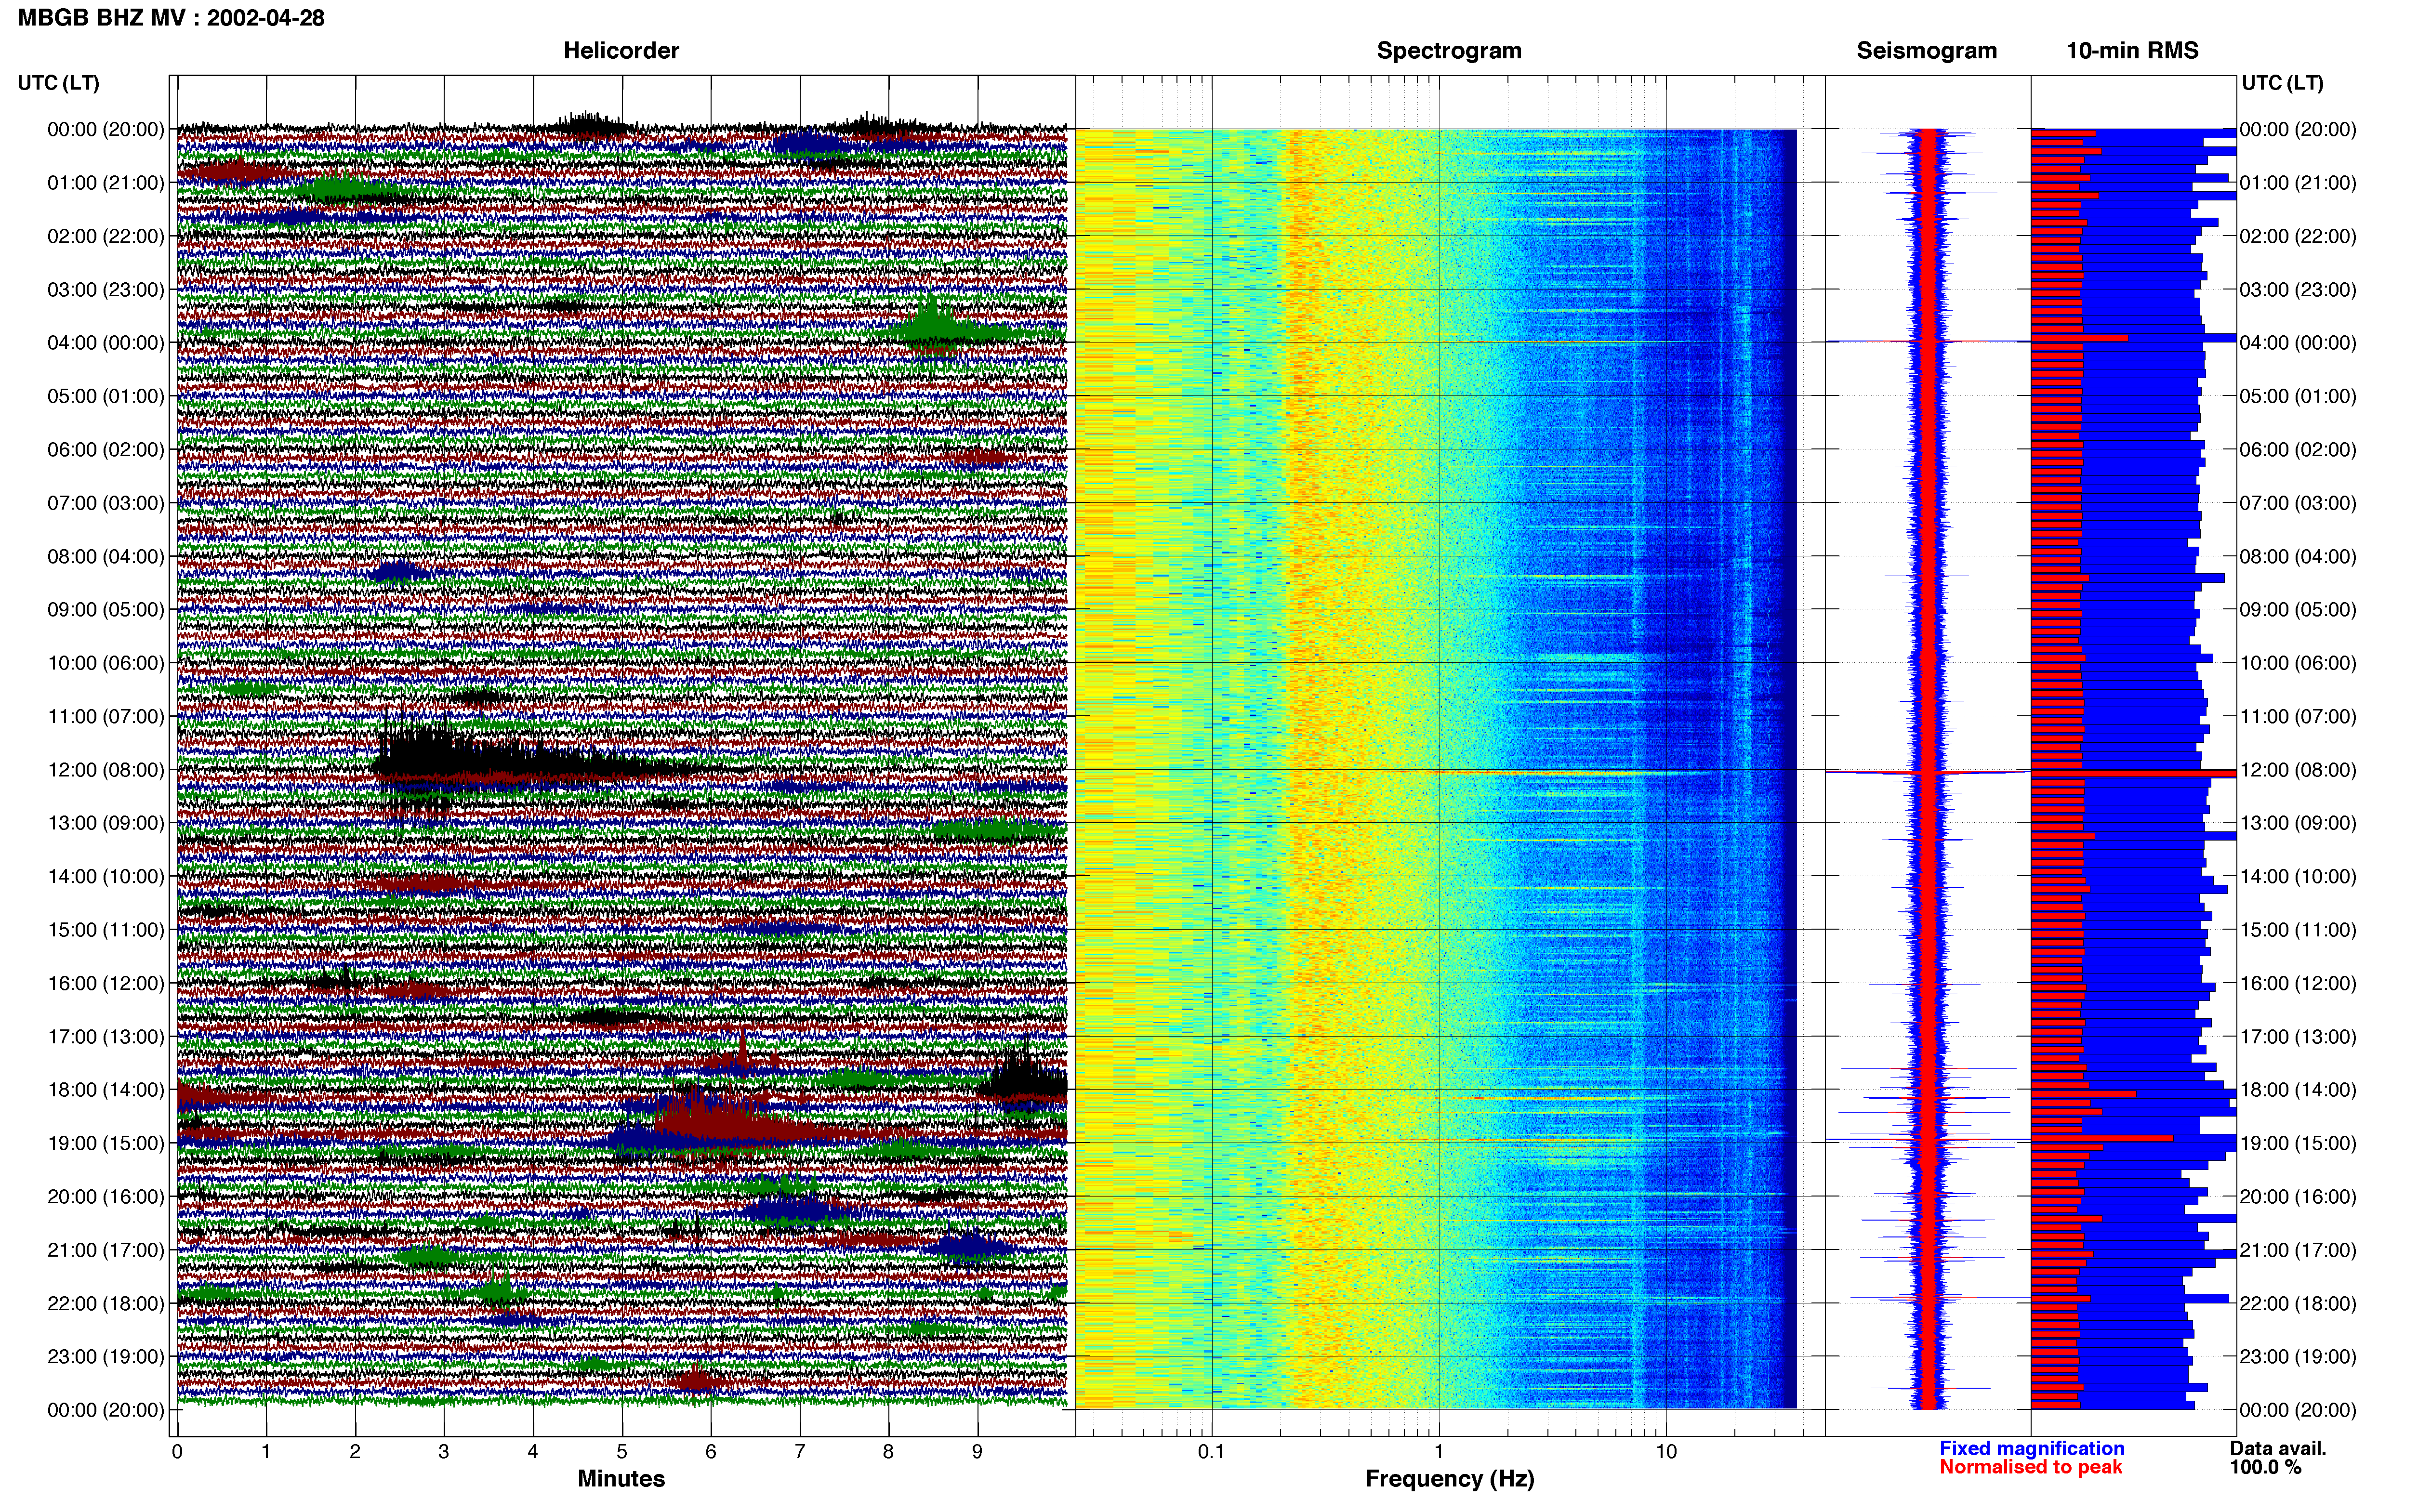Select the 'Spectrogram' panel heading

(1449, 51)
